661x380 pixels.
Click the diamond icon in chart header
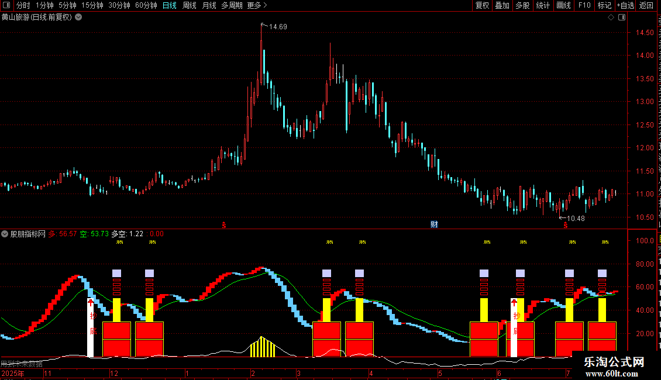611,18
